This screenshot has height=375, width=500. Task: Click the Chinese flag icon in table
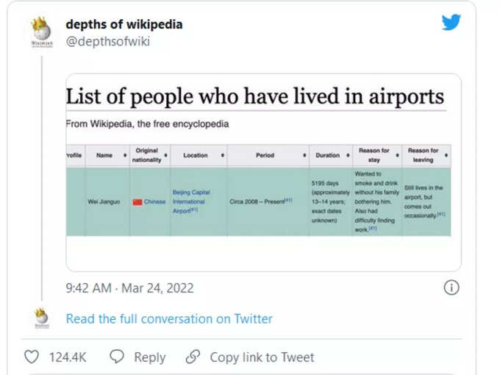[137, 202]
